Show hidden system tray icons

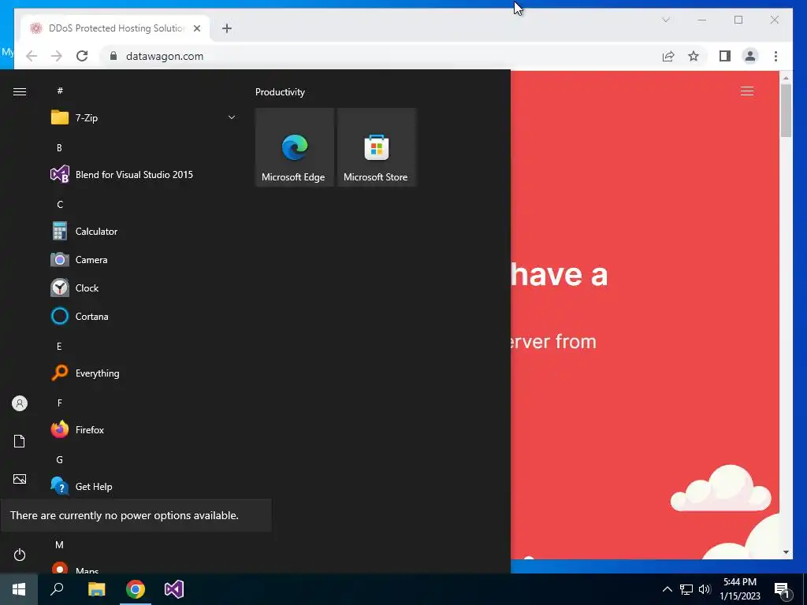(x=667, y=589)
